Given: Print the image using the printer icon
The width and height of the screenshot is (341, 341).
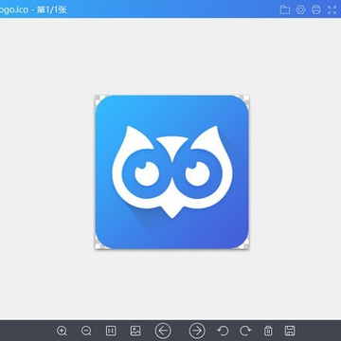Looking at the screenshot, I should pos(316,9).
